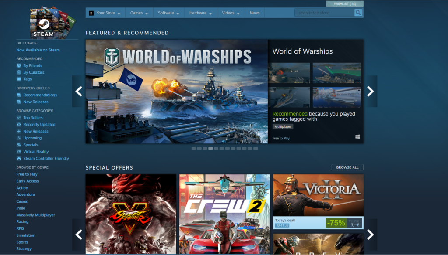The height and width of the screenshot is (255, 448).
Task: View the burning ship screenshot thumbnail
Action: point(289,73)
